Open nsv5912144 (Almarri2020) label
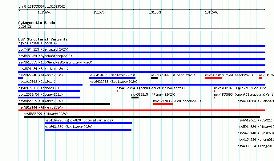Image resolution: width=274 pixels, height=161 pixels. coord(41,107)
